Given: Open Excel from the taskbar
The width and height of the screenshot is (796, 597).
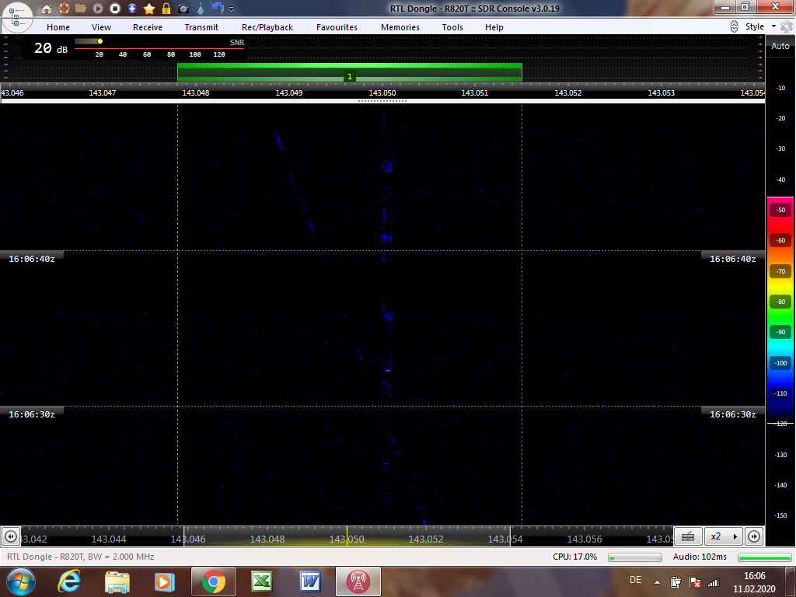Looking at the screenshot, I should [261, 581].
